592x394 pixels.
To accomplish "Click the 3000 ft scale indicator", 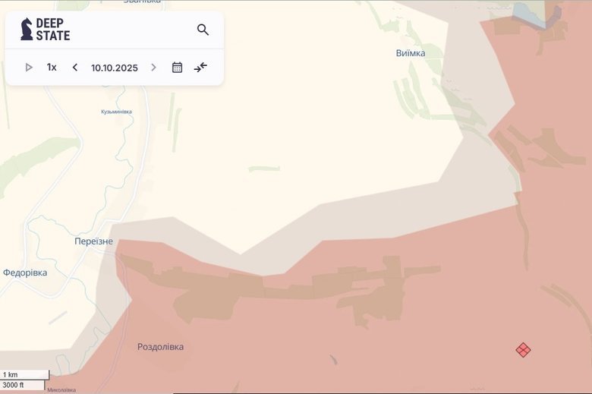I will point(23,385).
